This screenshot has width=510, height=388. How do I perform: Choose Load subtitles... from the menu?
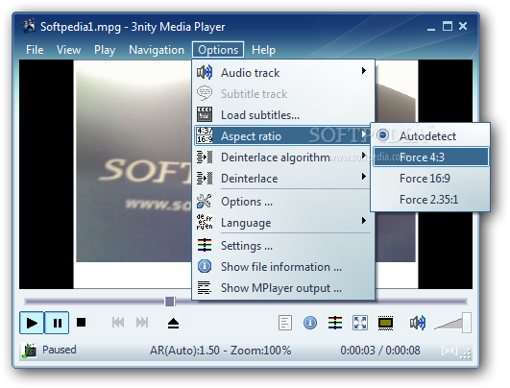(x=283, y=115)
